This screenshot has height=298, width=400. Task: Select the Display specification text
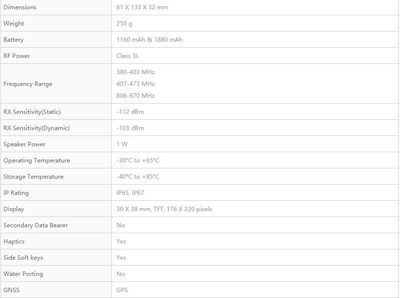164,209
